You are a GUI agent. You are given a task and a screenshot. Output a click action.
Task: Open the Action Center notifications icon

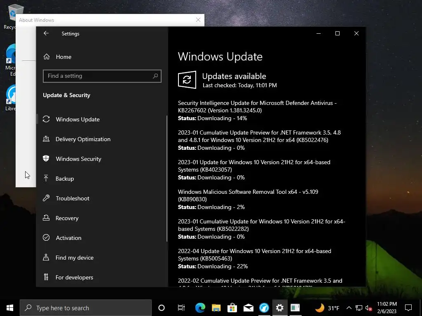[408, 308]
